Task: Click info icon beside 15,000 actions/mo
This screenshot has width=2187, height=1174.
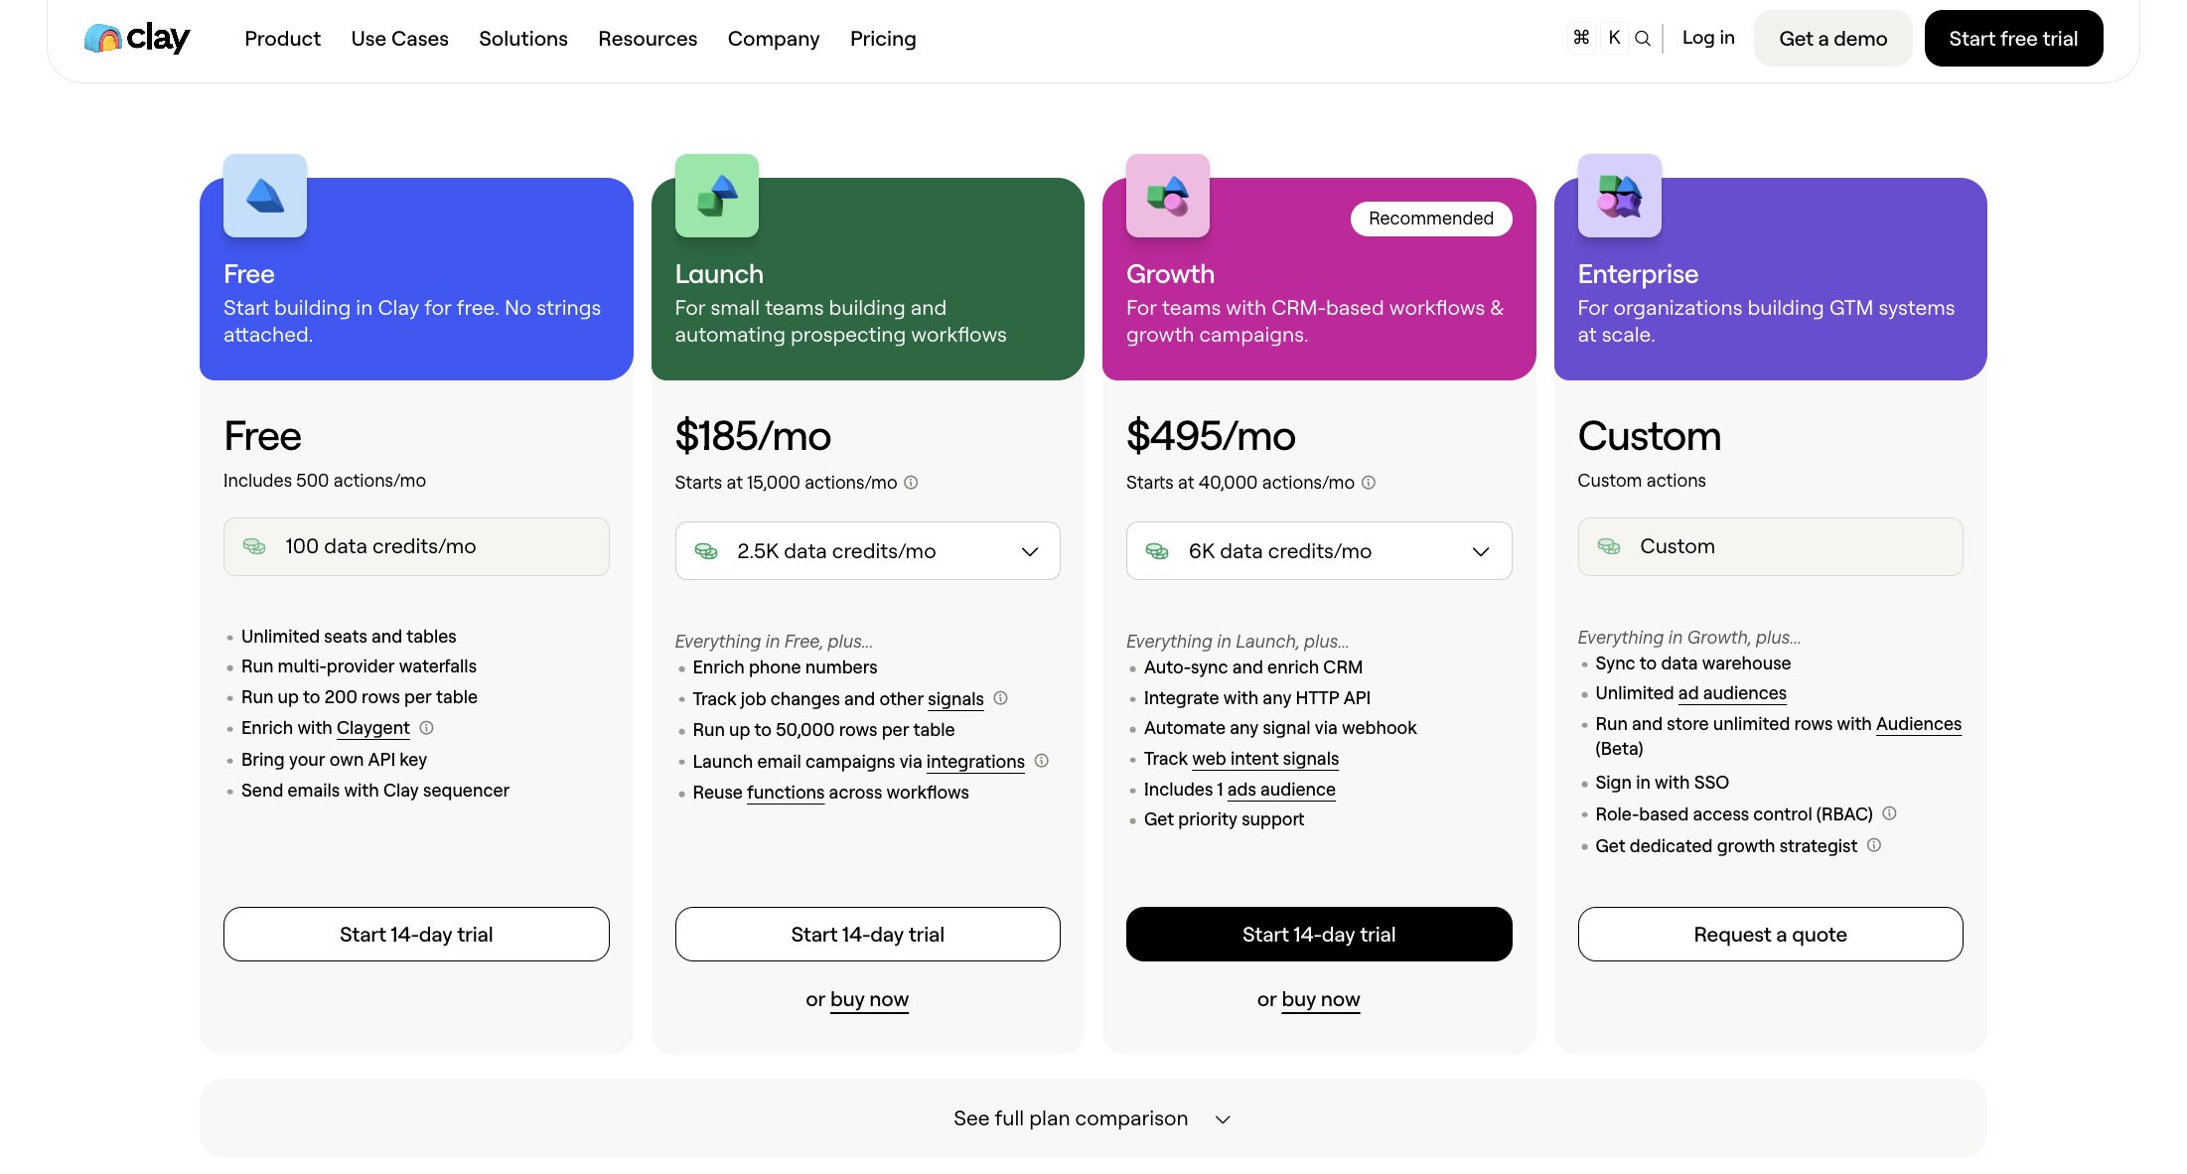Action: (911, 483)
